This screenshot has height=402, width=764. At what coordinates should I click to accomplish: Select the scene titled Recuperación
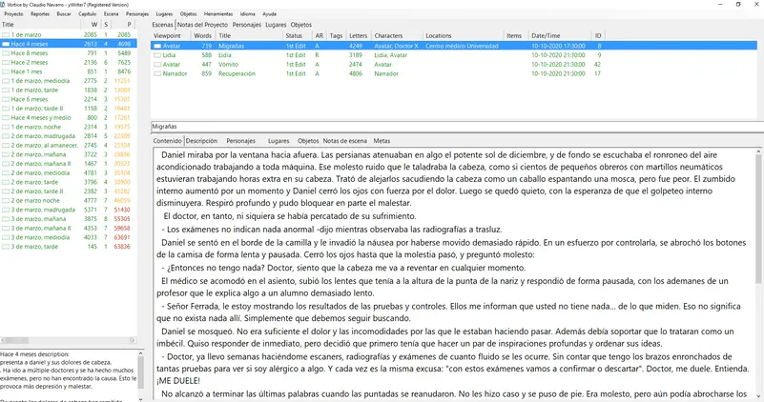click(237, 74)
